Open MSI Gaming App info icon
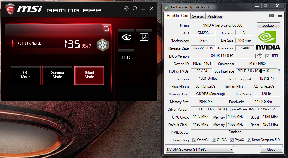Screen dimensions: 288x158 point(135,8)
